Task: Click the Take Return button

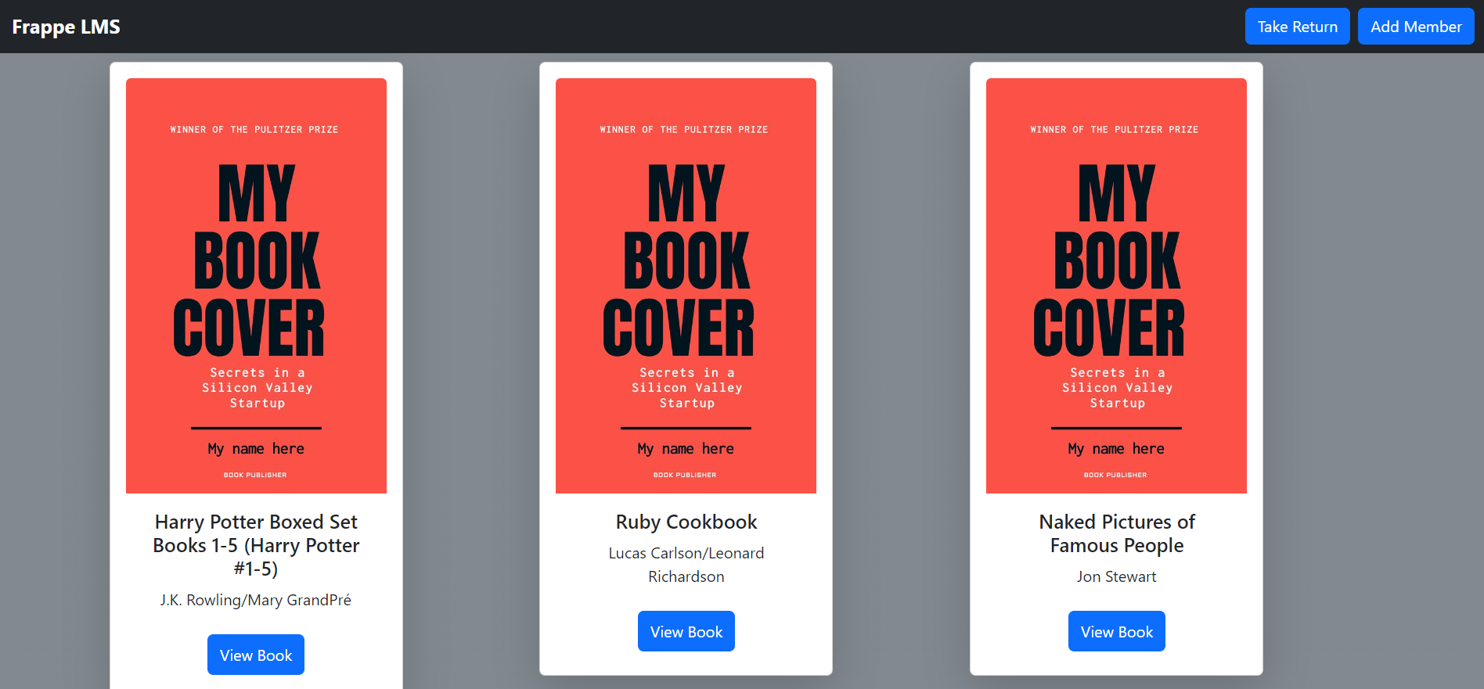Action: [x=1297, y=27]
